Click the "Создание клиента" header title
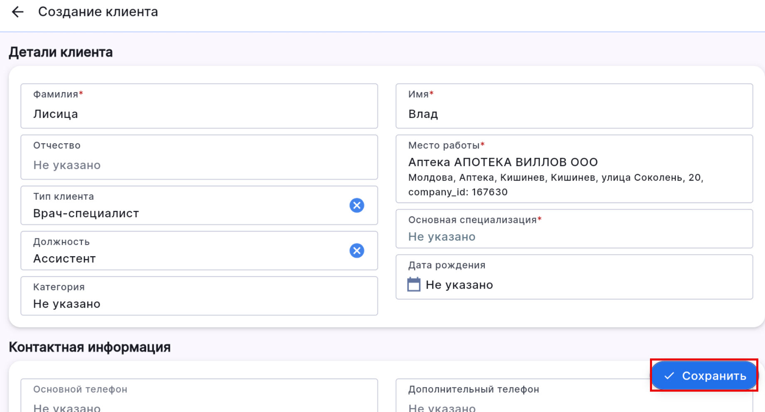Viewport: 765px width, 412px height. 98,12
